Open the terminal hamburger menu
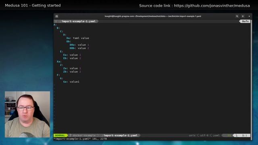Image resolution: width=258 pixels, height=145 pixels. coord(243,16)
